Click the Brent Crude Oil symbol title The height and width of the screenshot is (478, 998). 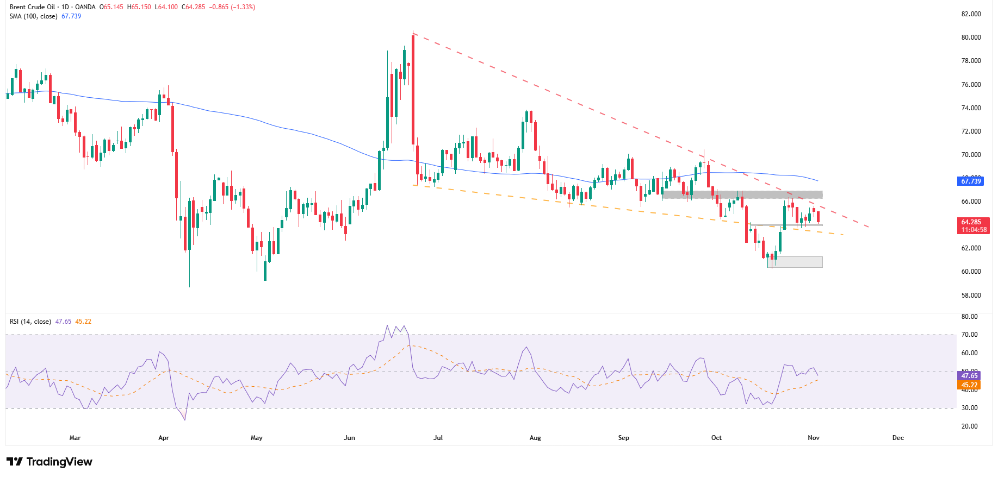[x=35, y=7]
